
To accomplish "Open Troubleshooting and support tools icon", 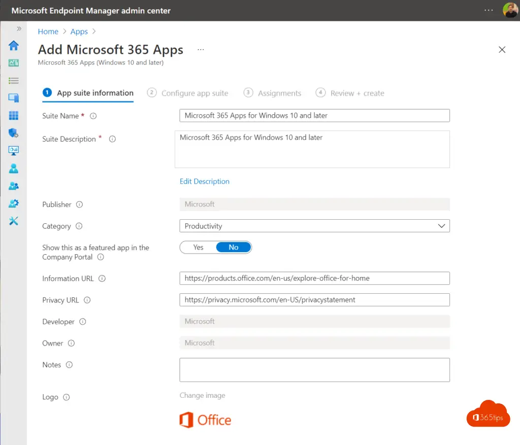I will coord(14,221).
